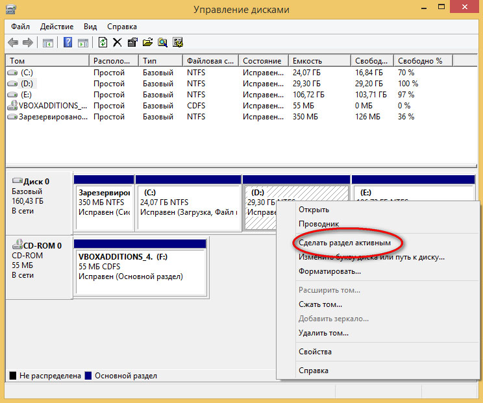
Task: Click the open folder toolbar icon
Action: [x=147, y=43]
